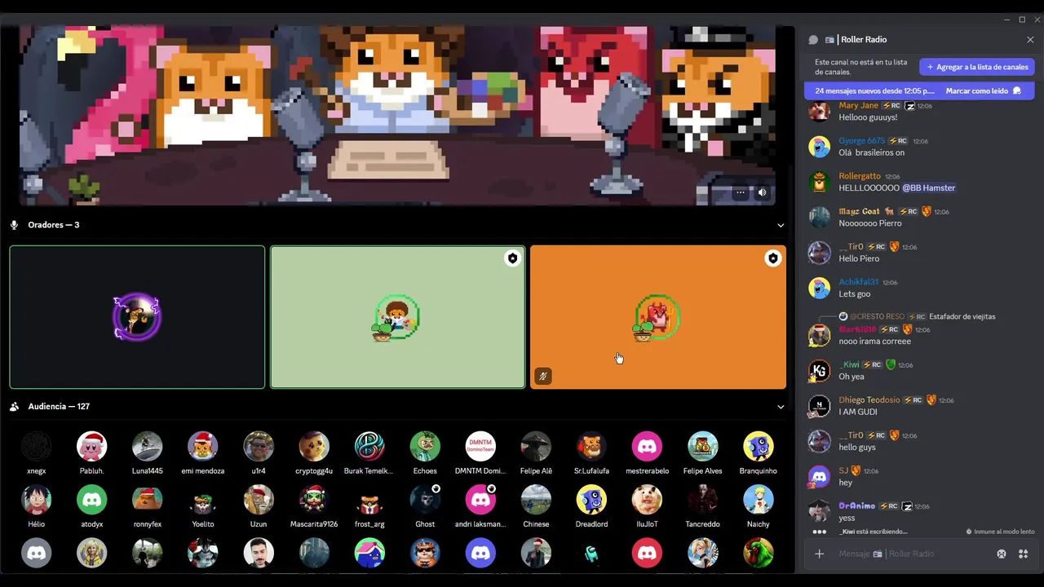
Task: Click the username DrAnimo
Action: (857, 506)
